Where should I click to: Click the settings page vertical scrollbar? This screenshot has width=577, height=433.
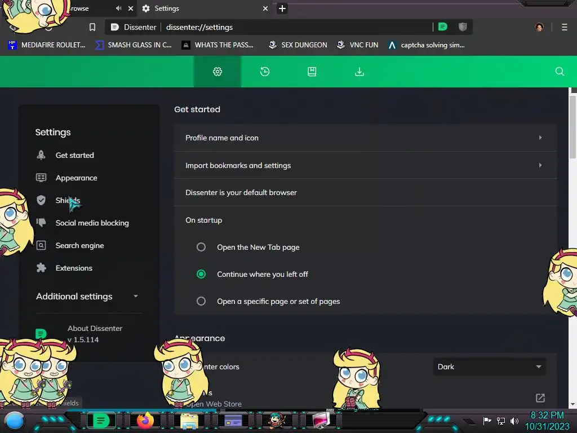(572, 127)
